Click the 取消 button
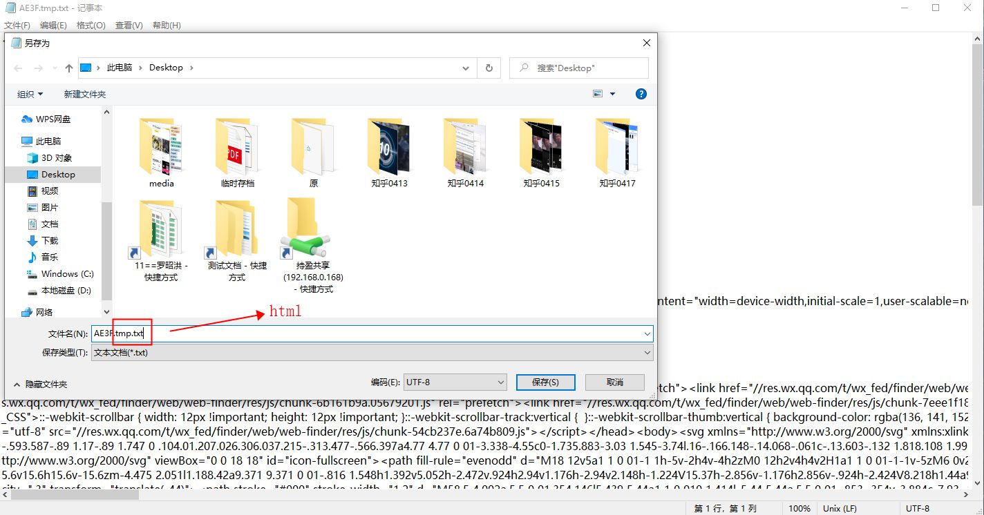The height and width of the screenshot is (515, 984). point(614,382)
